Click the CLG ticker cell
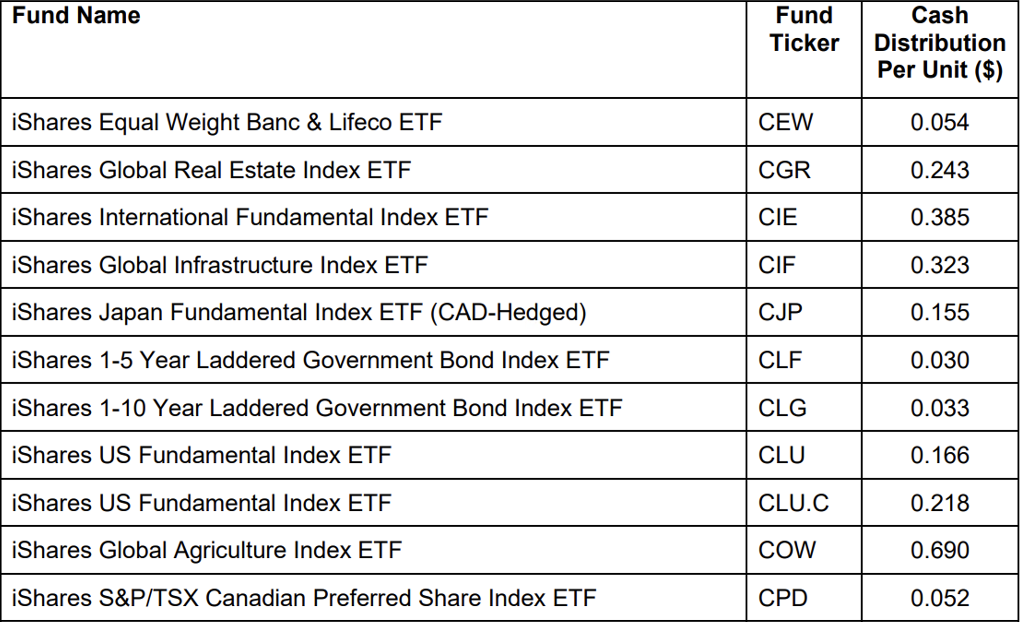Screen dimensions: 1020x622 [x=783, y=408]
